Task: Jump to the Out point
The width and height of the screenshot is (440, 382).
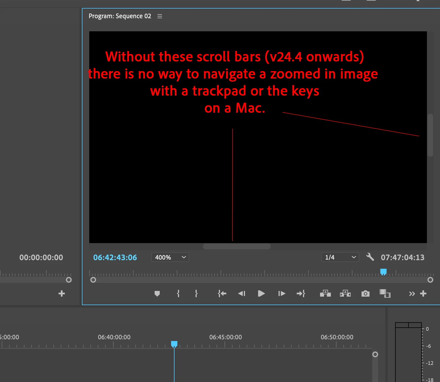Action: point(301,293)
